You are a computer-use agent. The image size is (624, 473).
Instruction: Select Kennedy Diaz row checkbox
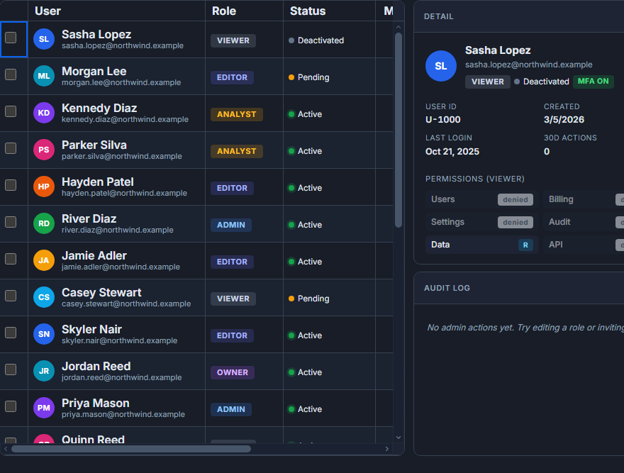coord(11,111)
